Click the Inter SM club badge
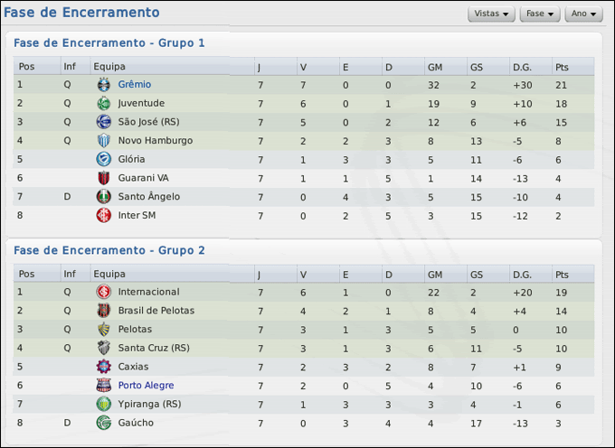 (103, 215)
